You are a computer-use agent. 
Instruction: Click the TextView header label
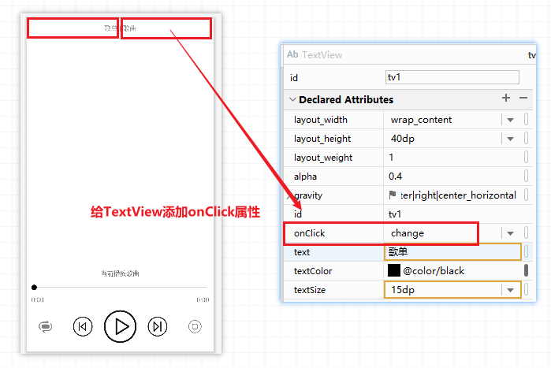coord(322,55)
